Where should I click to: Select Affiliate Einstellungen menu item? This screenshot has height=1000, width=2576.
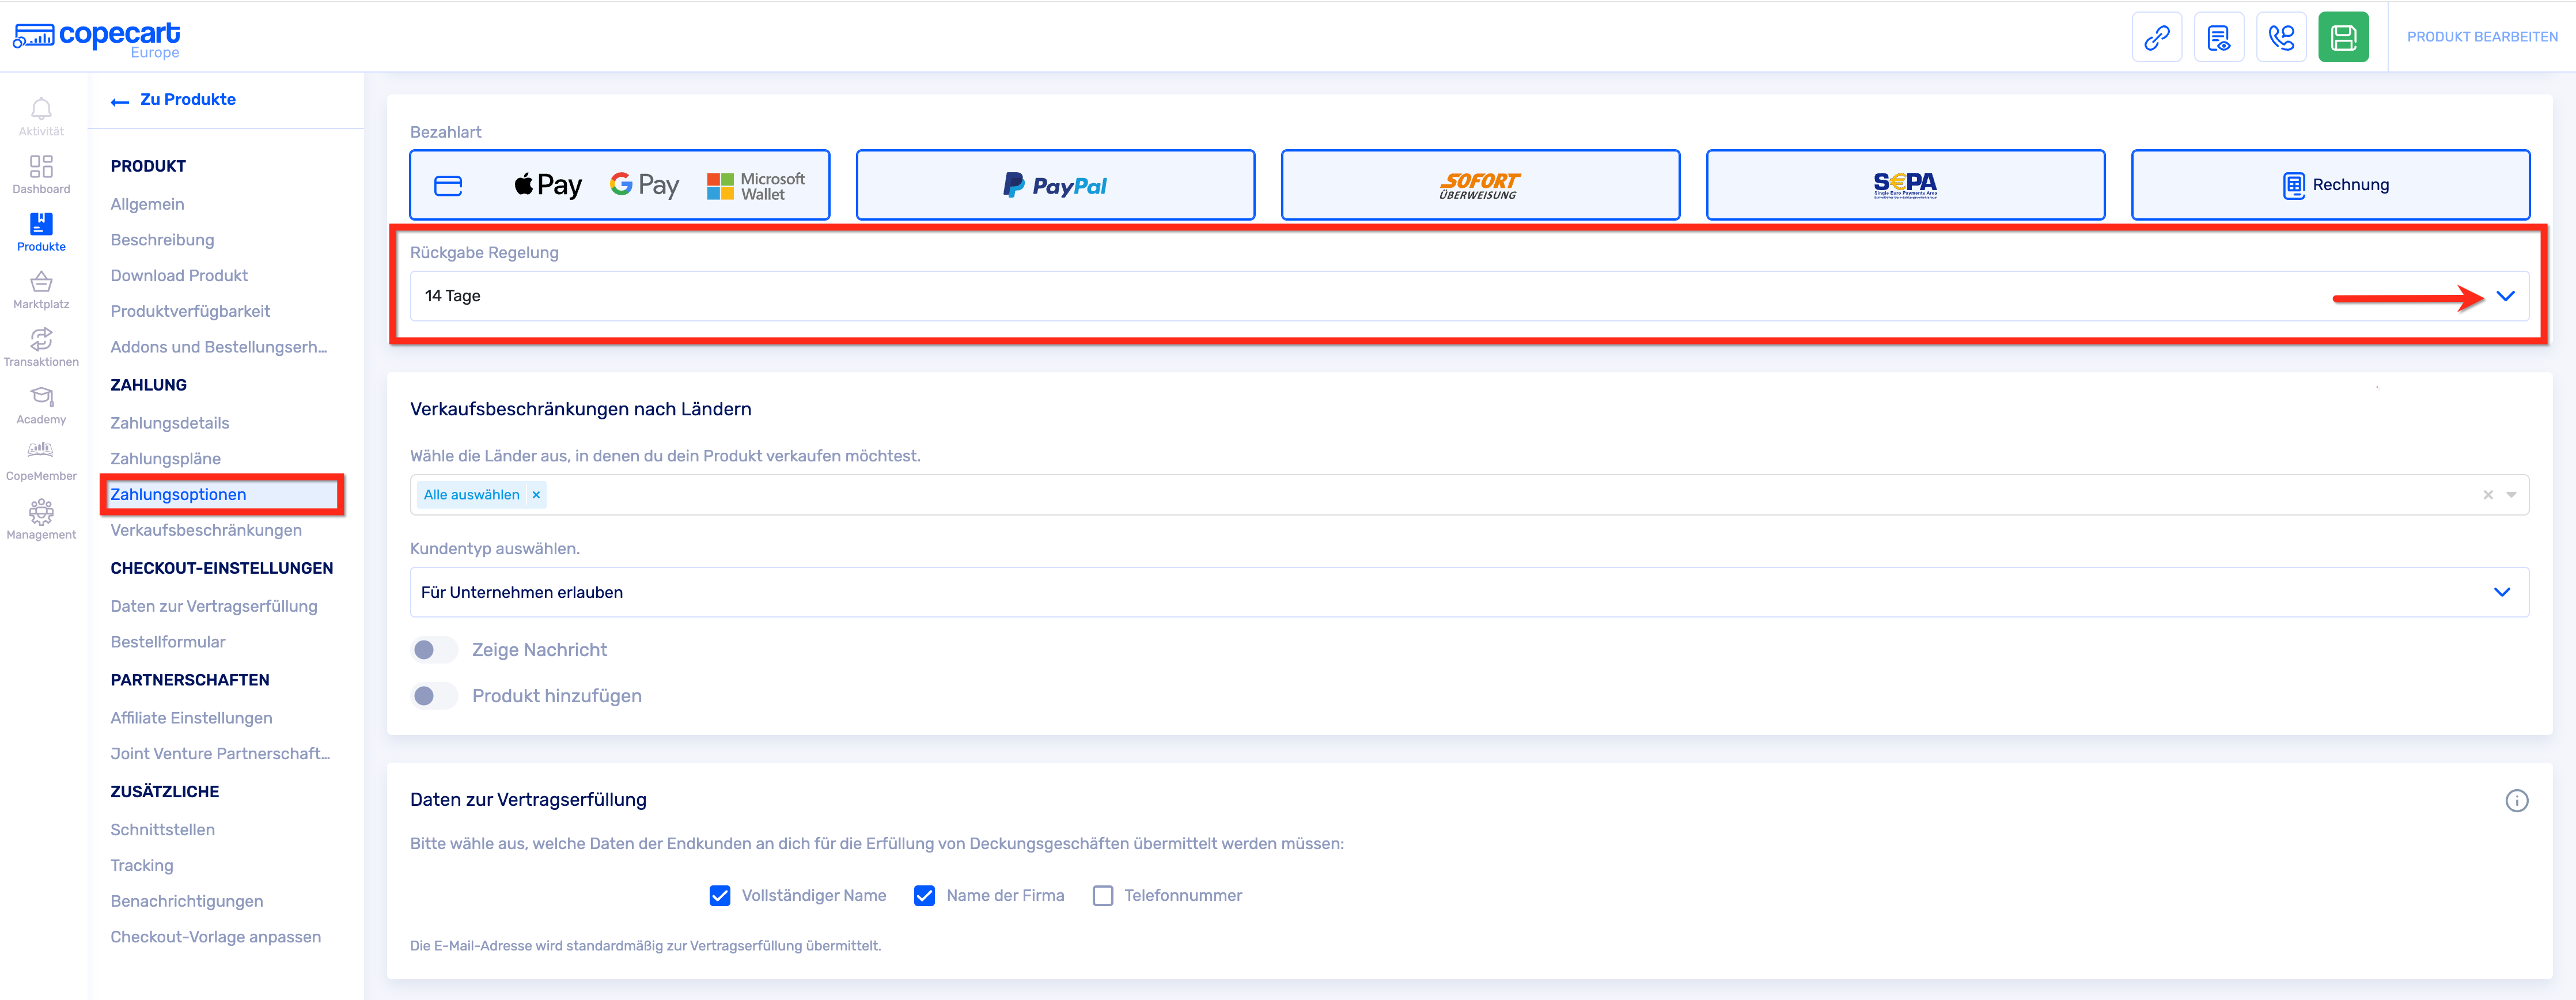click(191, 718)
